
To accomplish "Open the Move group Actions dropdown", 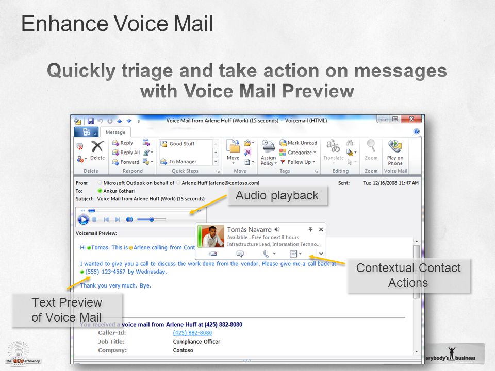I will pos(250,162).
